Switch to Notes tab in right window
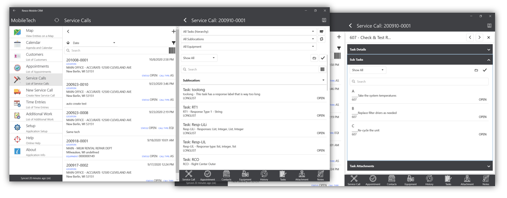The image size is (507, 198). 486,180
